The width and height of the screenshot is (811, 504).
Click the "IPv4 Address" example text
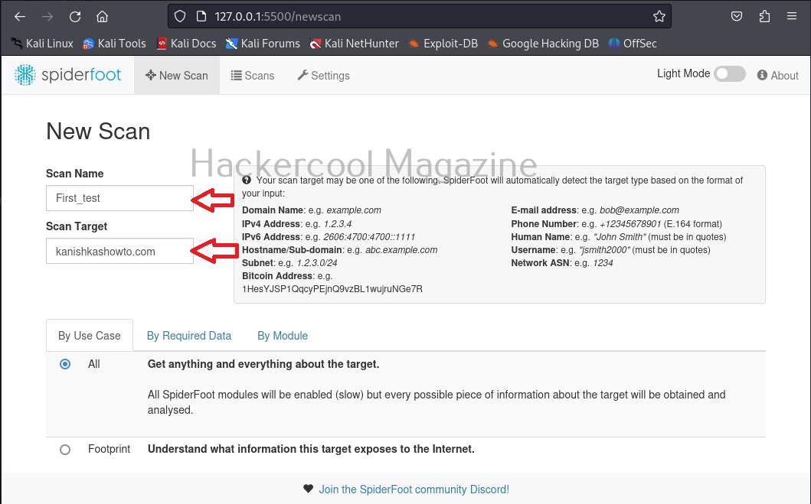338,223
